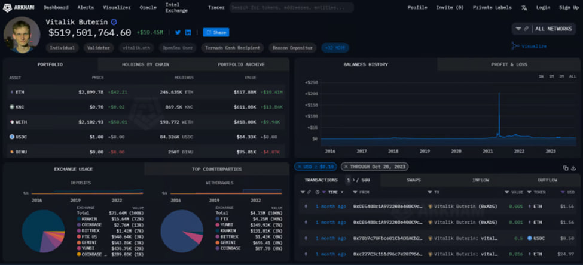Click the vitalik.eth tag
Screen dimensions: 583x265
coord(136,48)
